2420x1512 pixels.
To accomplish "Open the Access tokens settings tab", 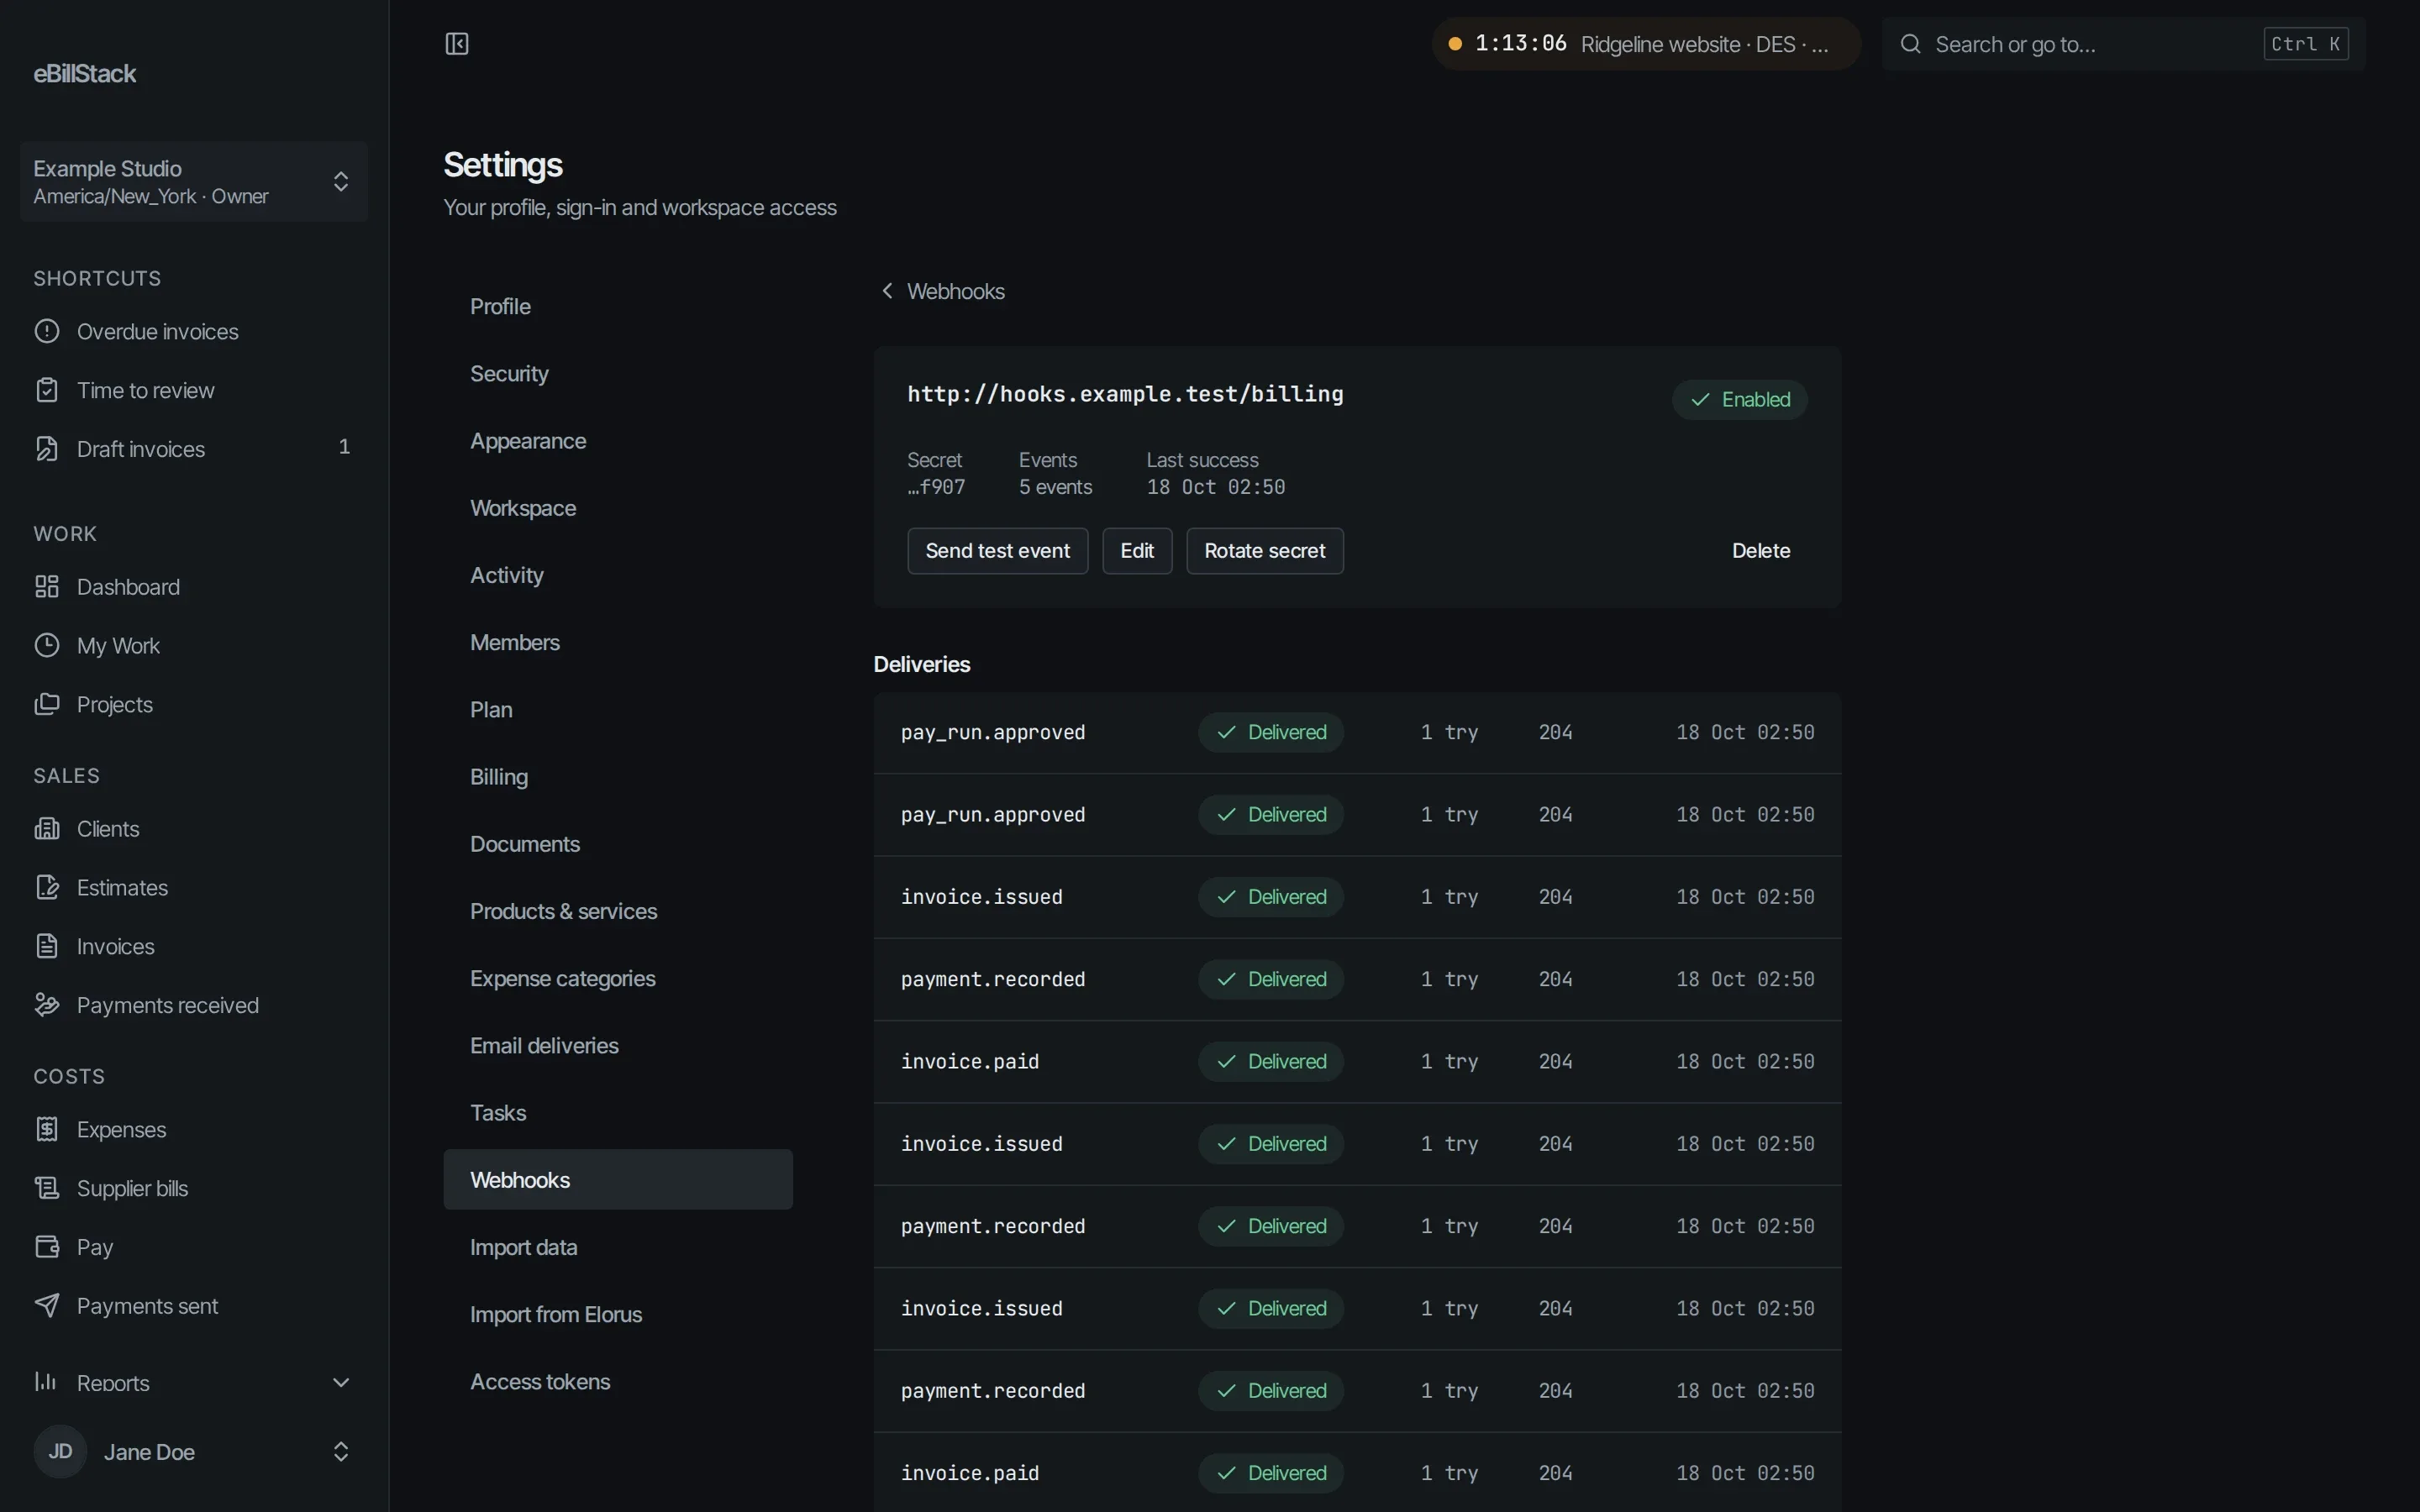I will pos(618,1381).
